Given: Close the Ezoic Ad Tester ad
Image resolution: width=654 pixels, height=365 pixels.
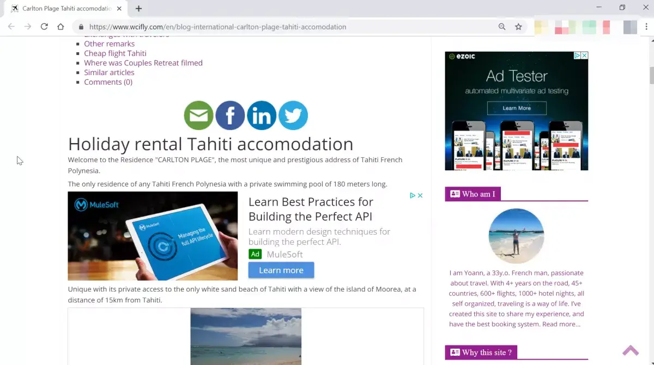Looking at the screenshot, I should (x=584, y=55).
